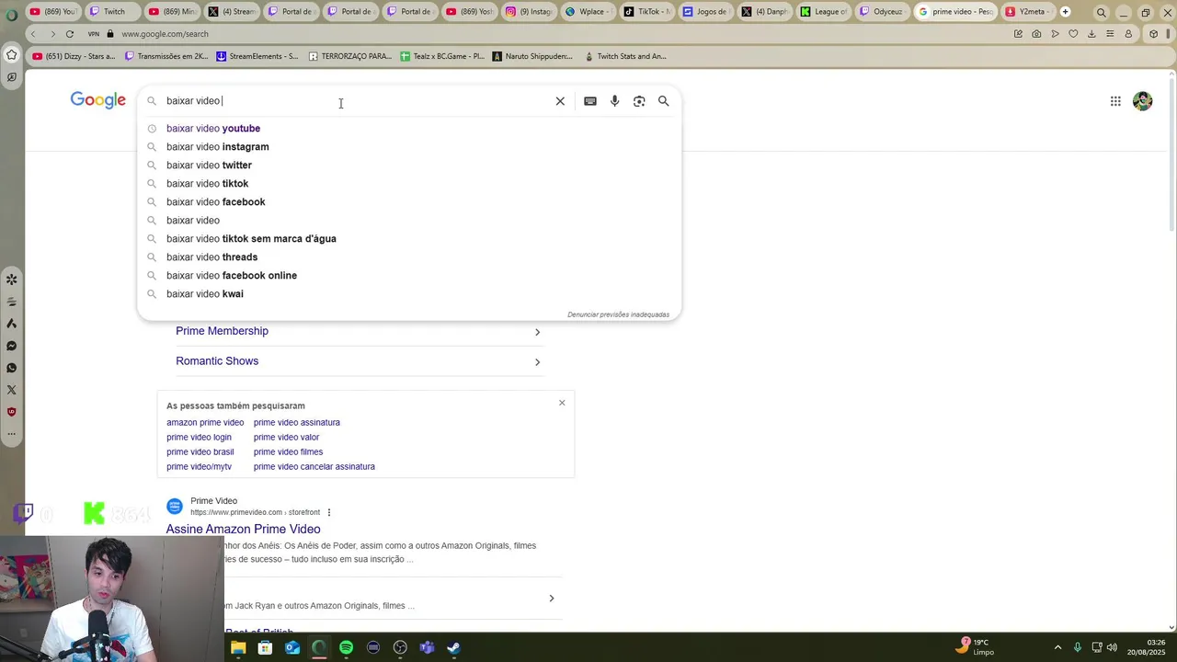Open 'Tealz x BC.Game' bookmark
1177x662 pixels.
(442, 56)
